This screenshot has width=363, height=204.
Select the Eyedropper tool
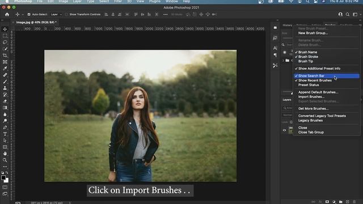5,69
